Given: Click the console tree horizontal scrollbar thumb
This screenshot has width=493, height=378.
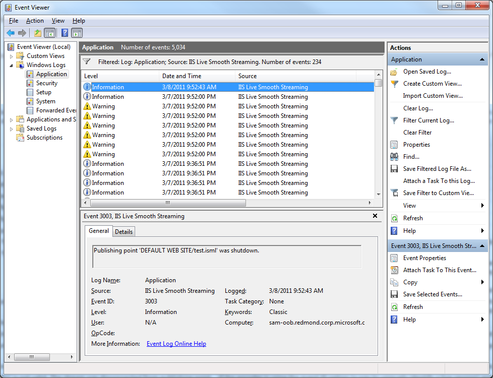Looking at the screenshot, I should (x=32, y=357).
